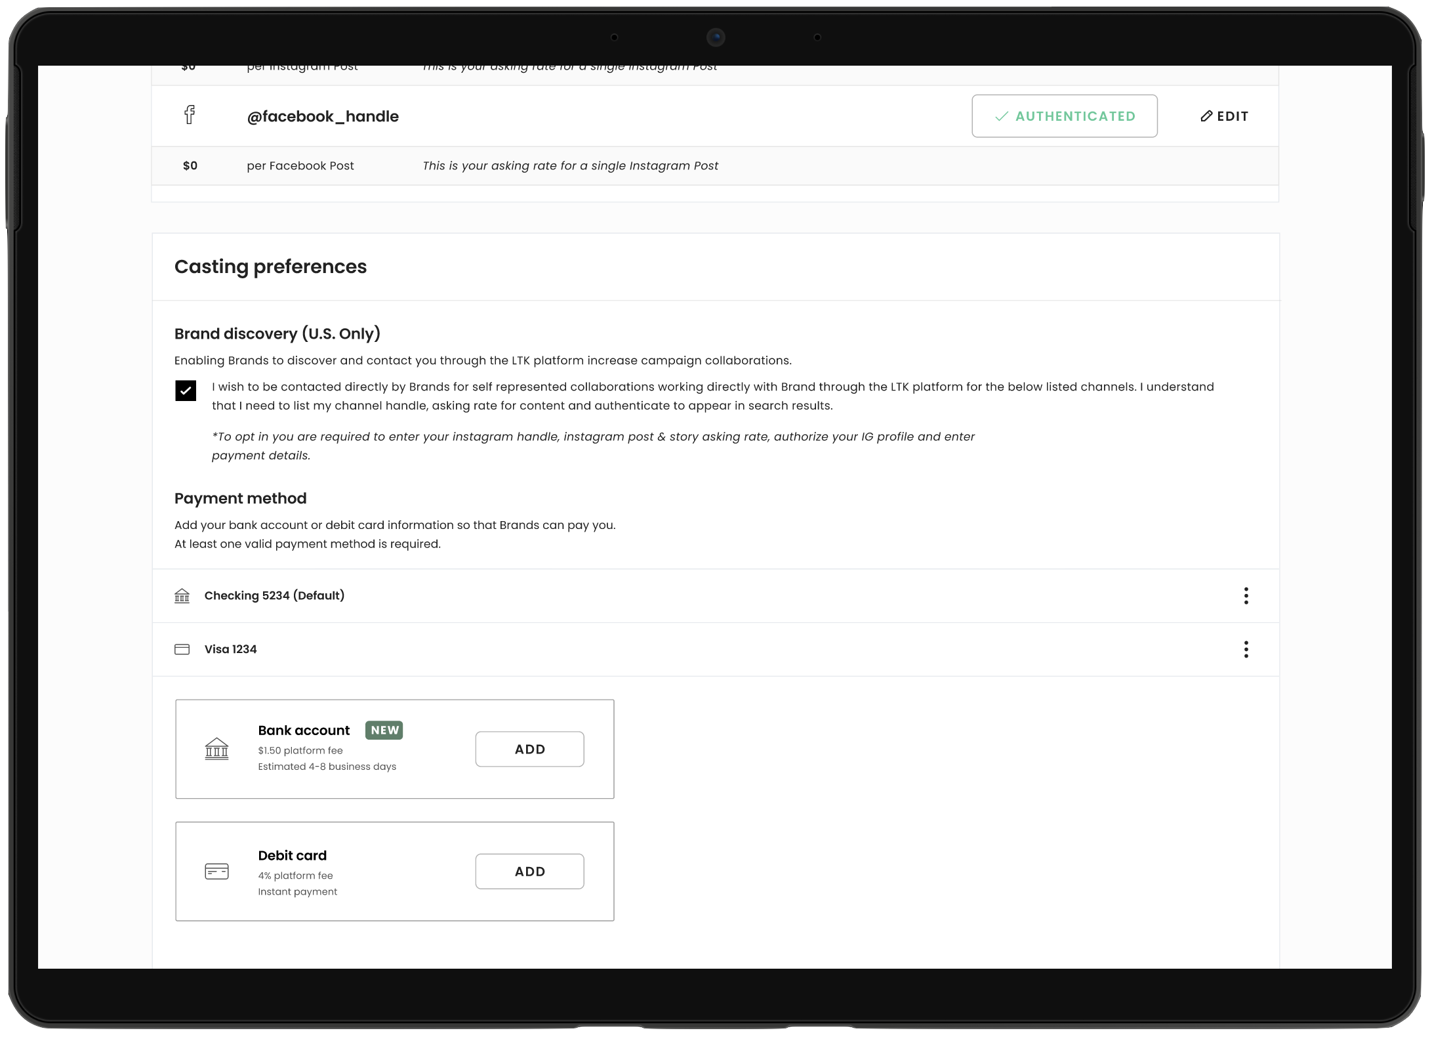Image resolution: width=1430 pixels, height=1037 pixels.
Task: Click the $0 Facebook Post rate
Action: tap(190, 165)
